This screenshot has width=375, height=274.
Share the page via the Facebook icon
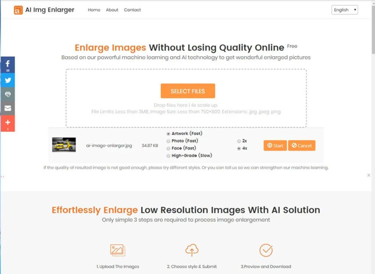click(x=8, y=65)
